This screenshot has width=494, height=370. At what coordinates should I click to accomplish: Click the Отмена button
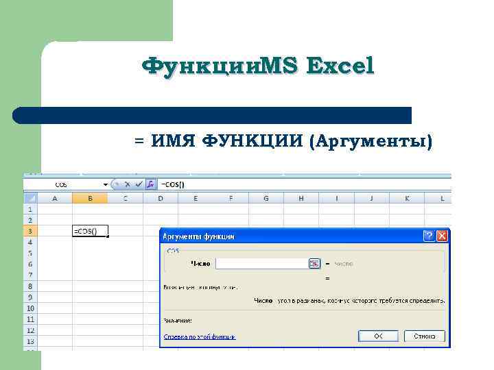(425, 336)
